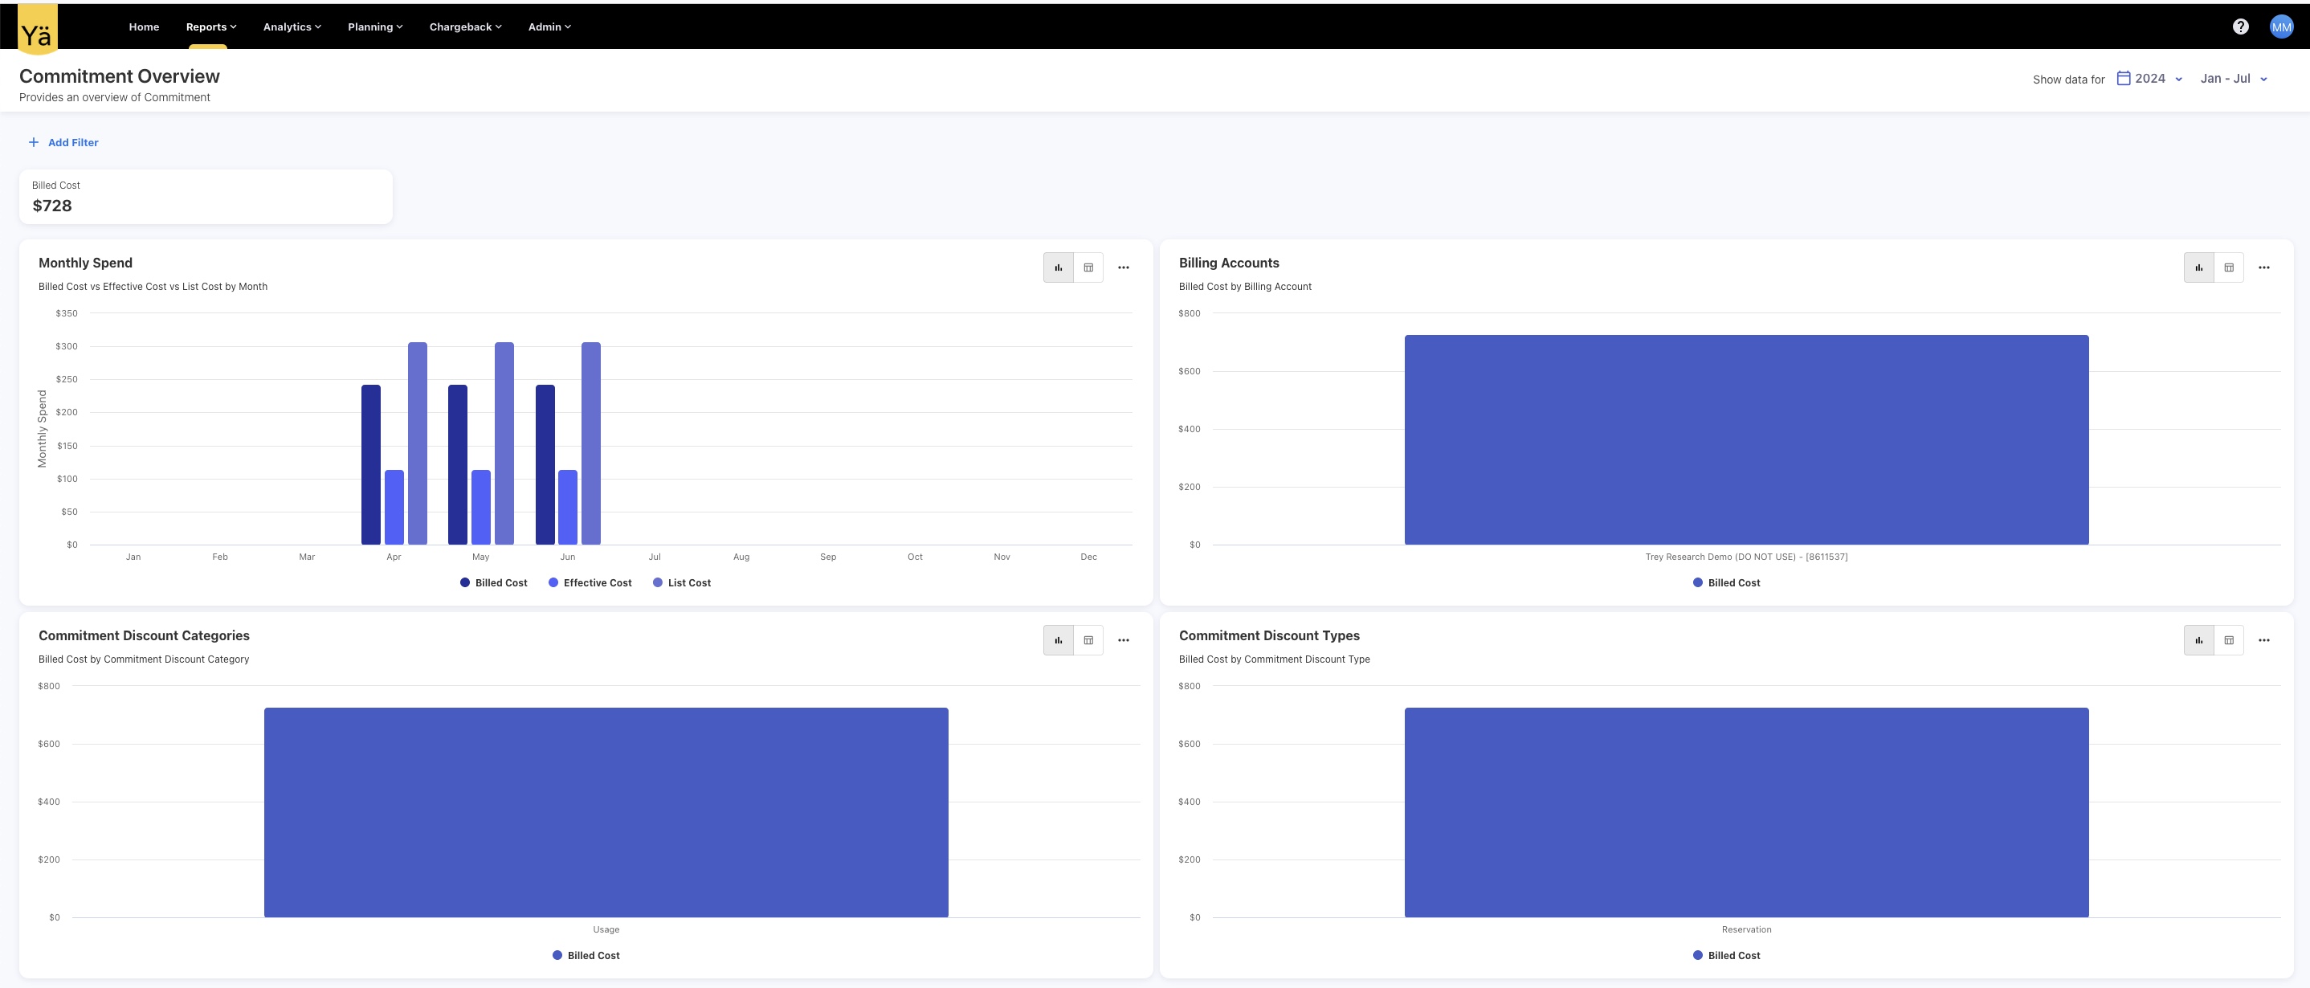Screen dimensions: 2310x988
Task: Open Billing Accounts ellipsis menu
Action: coord(2263,267)
